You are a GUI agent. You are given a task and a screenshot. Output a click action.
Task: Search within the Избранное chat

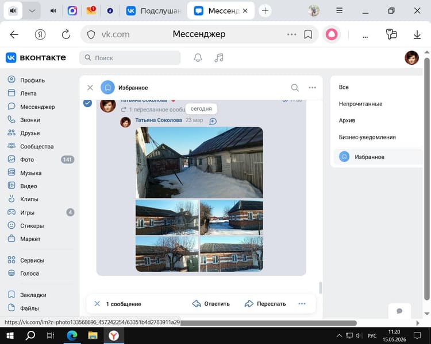[295, 88]
